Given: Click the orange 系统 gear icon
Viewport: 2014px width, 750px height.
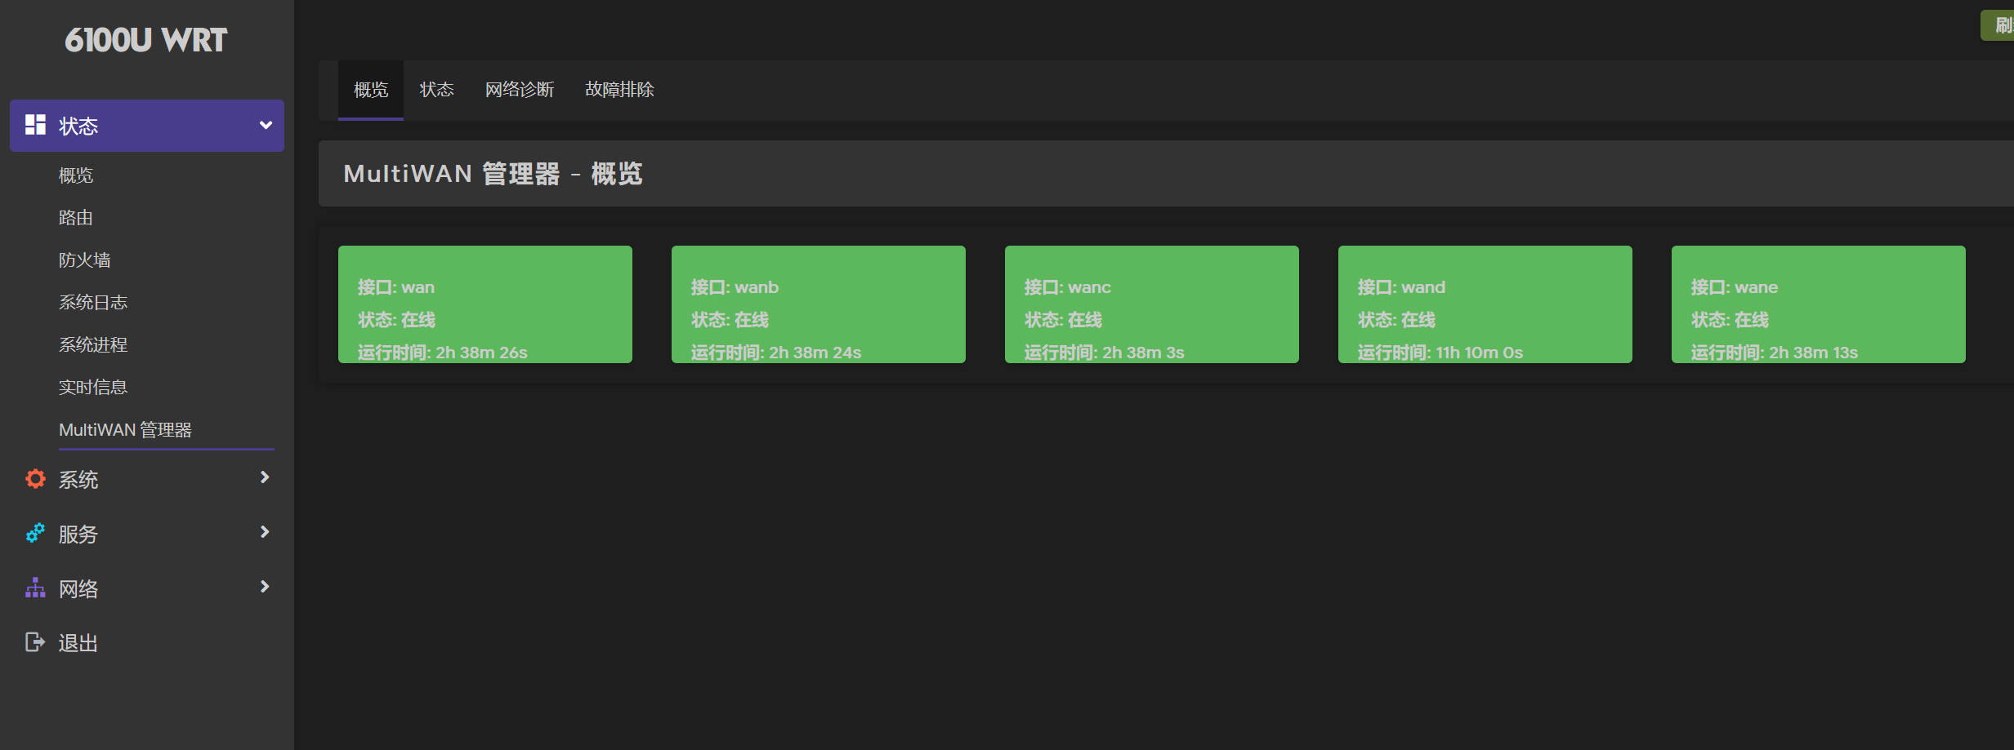Looking at the screenshot, I should pyautogui.click(x=35, y=479).
